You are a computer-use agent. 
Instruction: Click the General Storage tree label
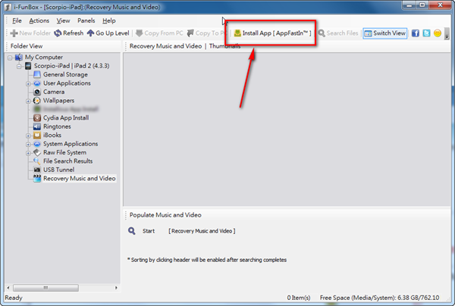65,74
